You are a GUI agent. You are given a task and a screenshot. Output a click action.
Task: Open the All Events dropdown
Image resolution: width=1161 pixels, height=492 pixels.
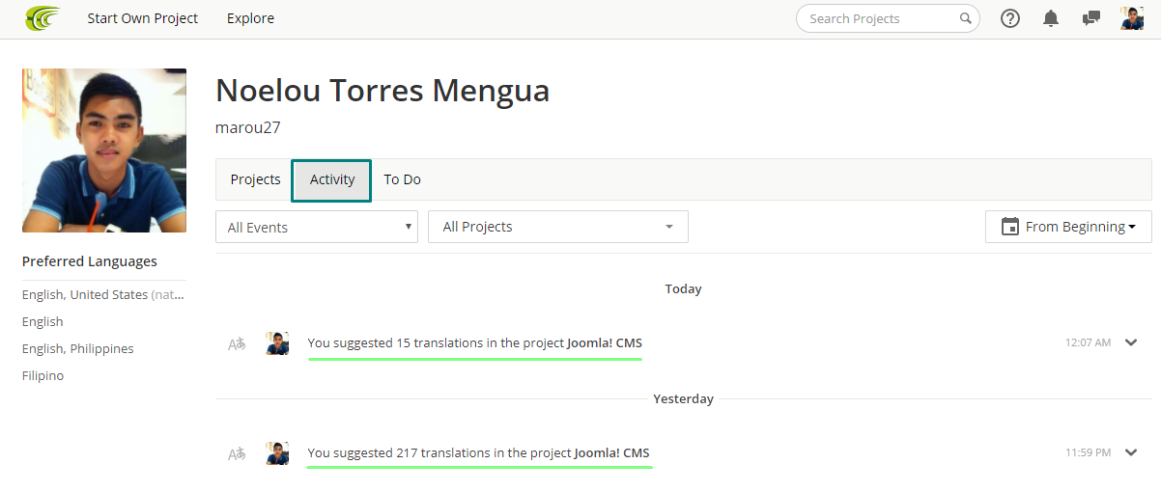[316, 228]
